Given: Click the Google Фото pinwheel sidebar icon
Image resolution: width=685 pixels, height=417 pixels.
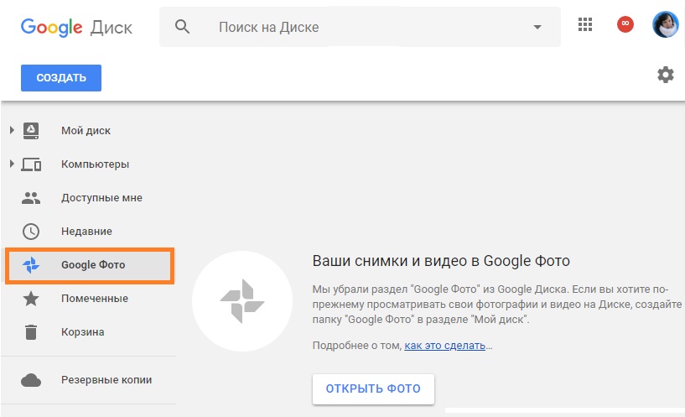Looking at the screenshot, I should 31,265.
